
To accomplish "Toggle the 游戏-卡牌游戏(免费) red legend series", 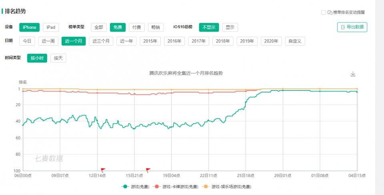I will (175, 187).
